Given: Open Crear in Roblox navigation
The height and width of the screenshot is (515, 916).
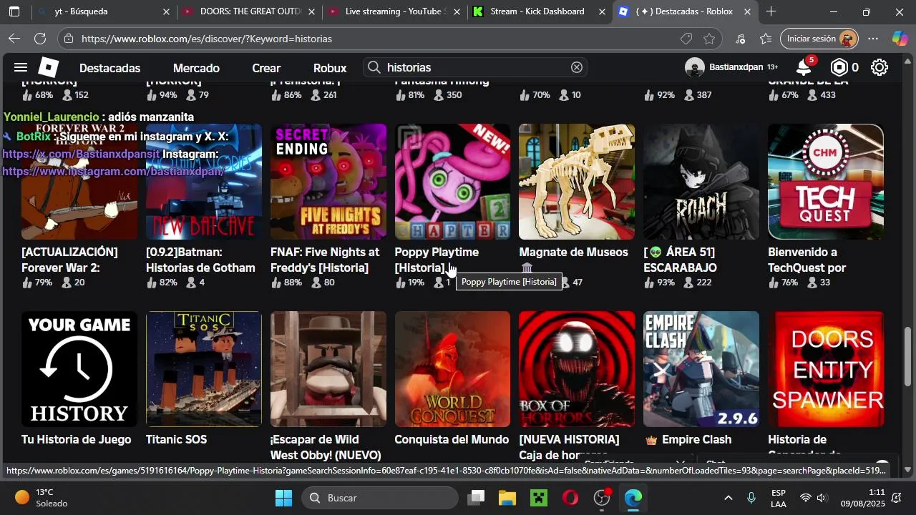Looking at the screenshot, I should tap(266, 68).
